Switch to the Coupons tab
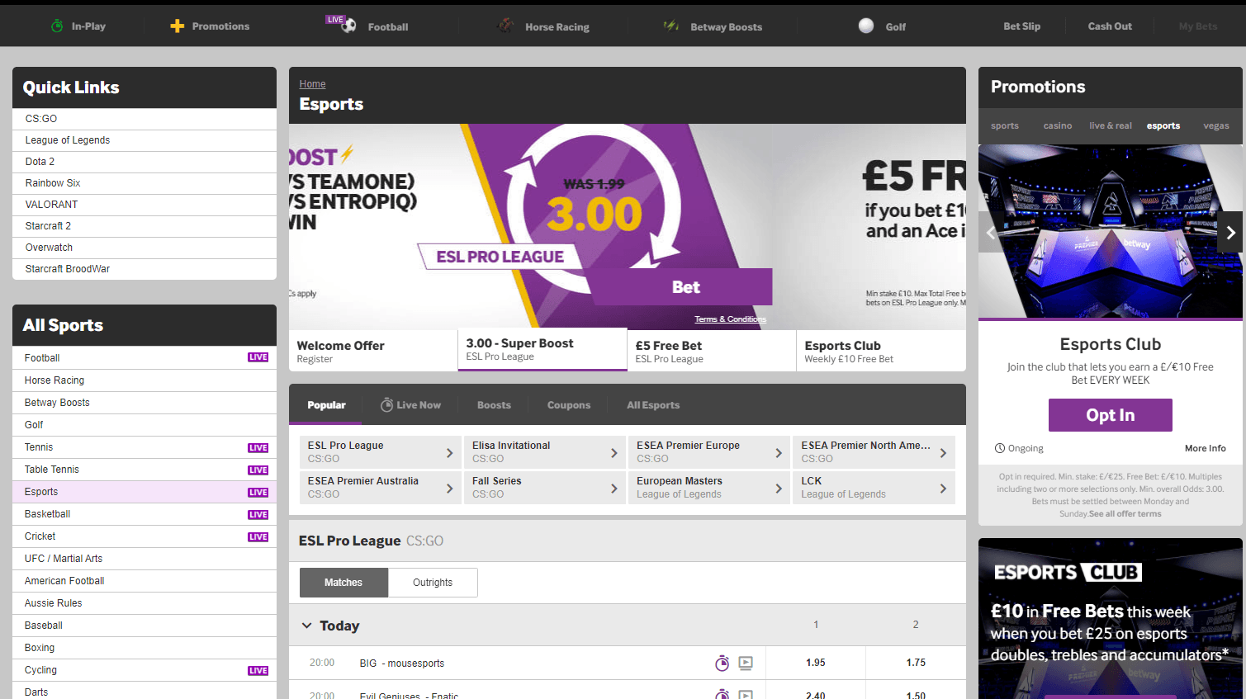Screen dimensions: 1246x699 [x=569, y=405]
